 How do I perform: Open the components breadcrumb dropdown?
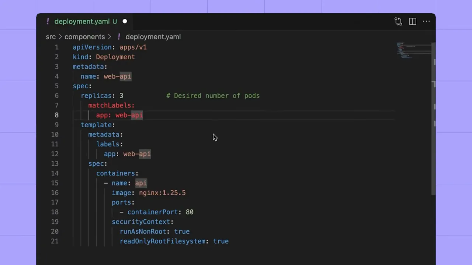point(84,37)
